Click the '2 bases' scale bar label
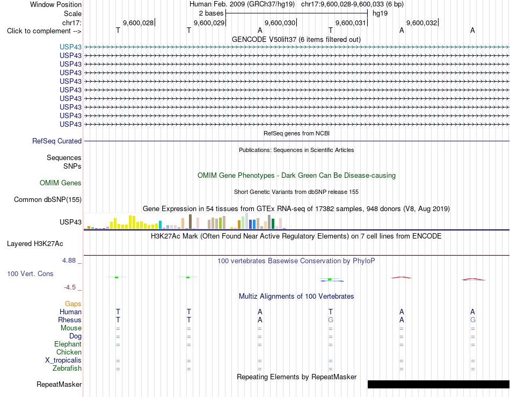 (x=211, y=13)
